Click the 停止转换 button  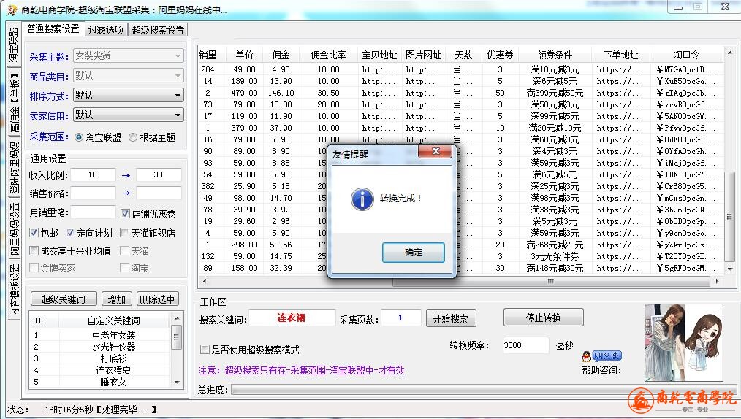click(x=543, y=318)
